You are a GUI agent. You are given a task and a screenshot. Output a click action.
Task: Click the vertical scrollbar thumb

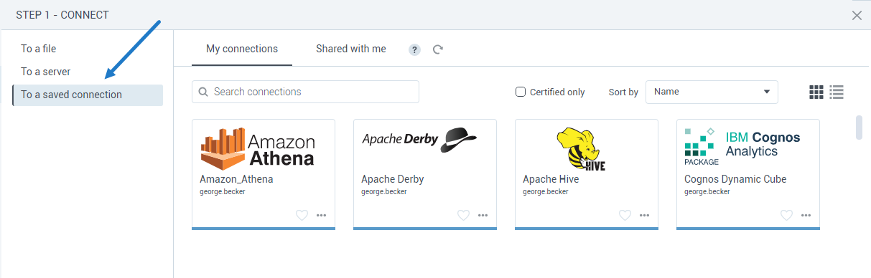[859, 127]
